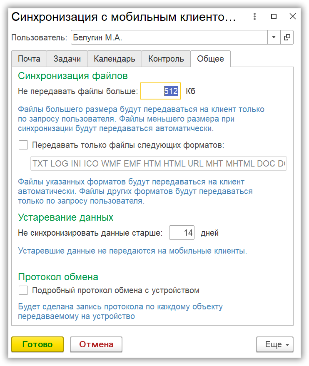Click the dialog title Синхронизация с мобильным клиенто…
This screenshot has width=309, height=366.
tap(124, 17)
